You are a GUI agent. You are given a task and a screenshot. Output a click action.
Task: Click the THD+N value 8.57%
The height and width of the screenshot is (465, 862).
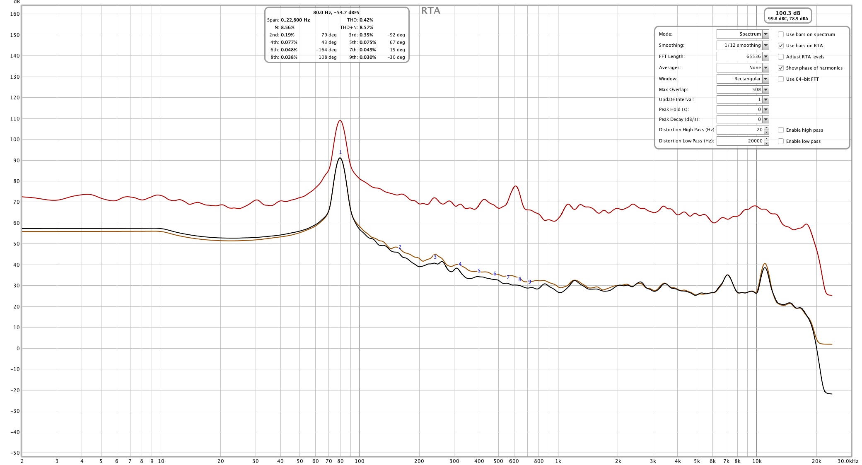[x=366, y=27]
